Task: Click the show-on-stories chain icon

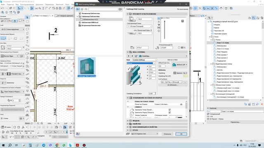Action: click(x=181, y=104)
